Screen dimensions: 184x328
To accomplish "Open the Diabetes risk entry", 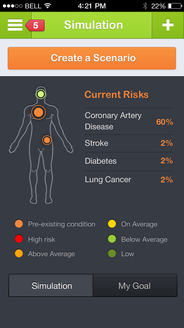I will [x=129, y=161].
